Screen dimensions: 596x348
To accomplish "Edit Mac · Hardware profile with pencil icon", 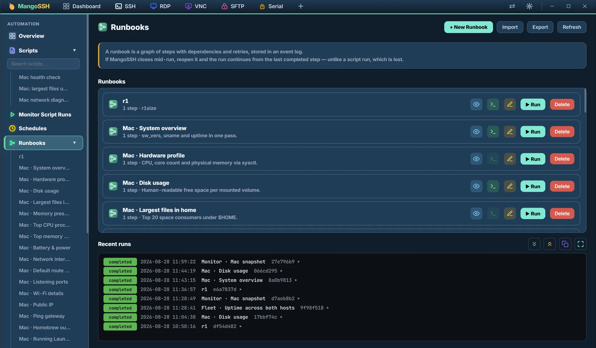I will (x=510, y=159).
